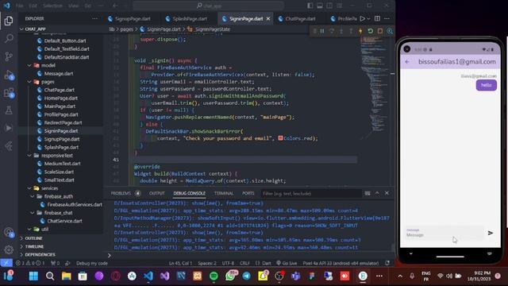Viewport: 508px width, 286px height.
Task: Open the Testing flask view
Action: click(9, 110)
